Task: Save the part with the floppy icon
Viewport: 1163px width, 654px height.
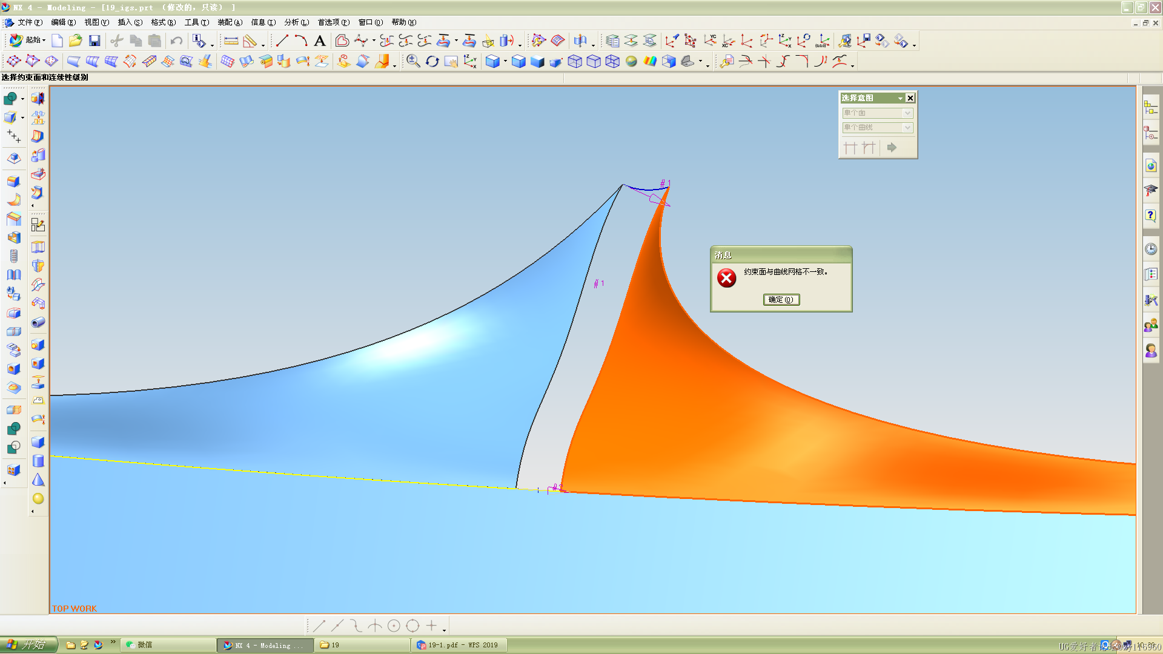Action: click(x=94, y=41)
